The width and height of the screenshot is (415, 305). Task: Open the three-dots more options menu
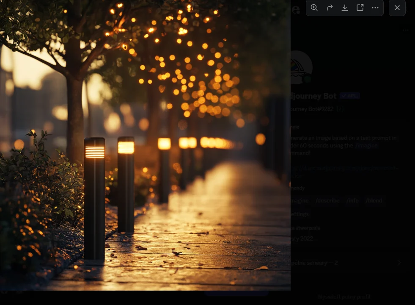coord(375,8)
